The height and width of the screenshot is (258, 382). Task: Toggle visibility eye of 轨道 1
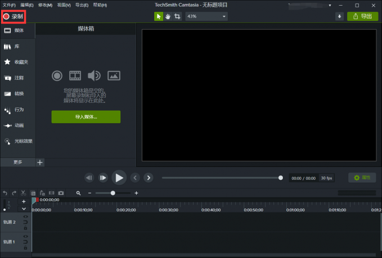pyautogui.click(x=25, y=236)
